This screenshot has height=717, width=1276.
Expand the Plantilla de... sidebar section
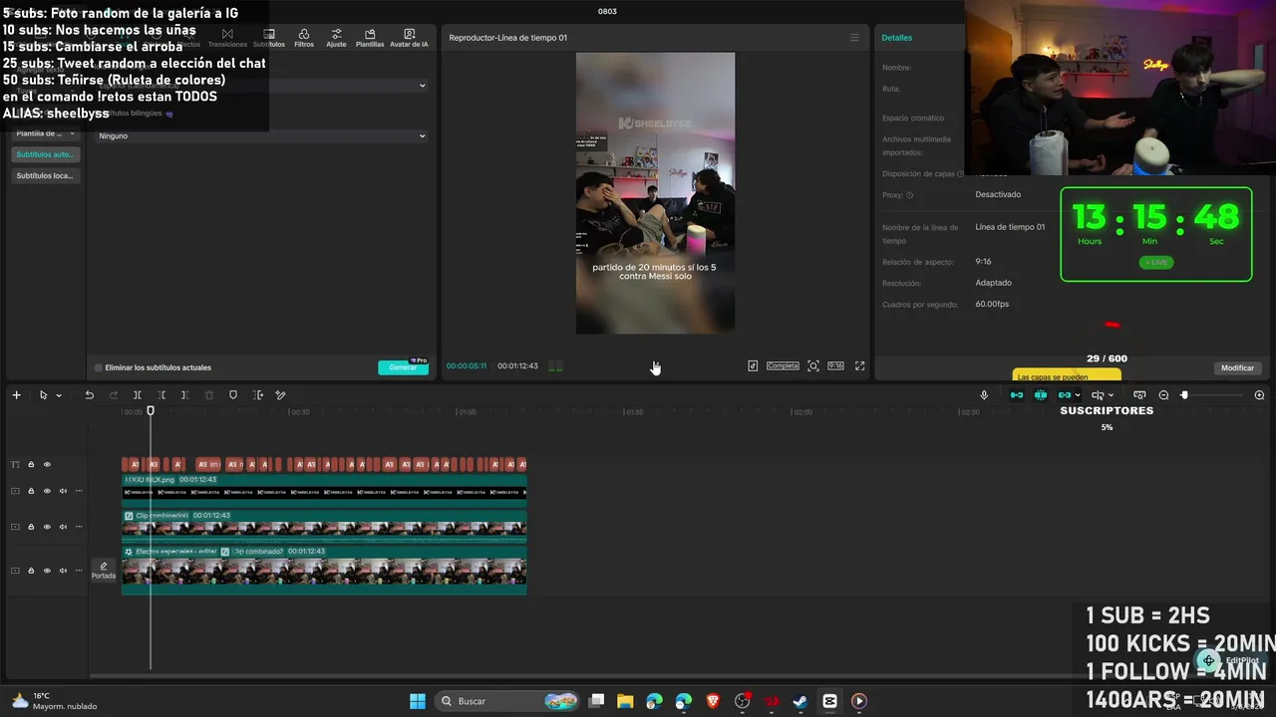tap(46, 133)
